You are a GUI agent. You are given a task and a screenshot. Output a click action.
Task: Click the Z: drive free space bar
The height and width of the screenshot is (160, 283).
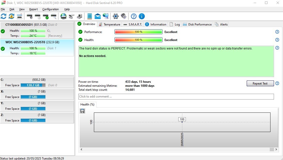pyautogui.click(x=33, y=120)
